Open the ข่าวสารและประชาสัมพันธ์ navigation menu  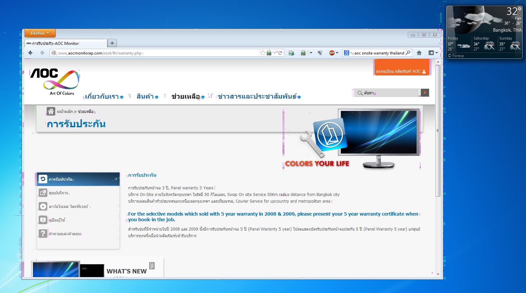(259, 97)
